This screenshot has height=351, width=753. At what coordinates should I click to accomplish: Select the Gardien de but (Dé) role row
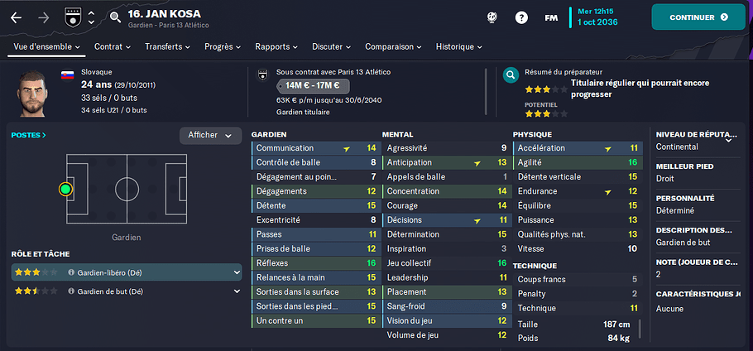[127, 291]
